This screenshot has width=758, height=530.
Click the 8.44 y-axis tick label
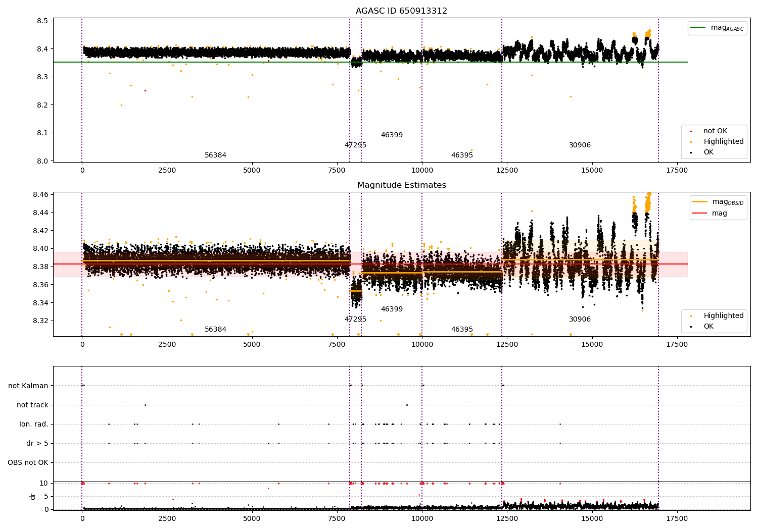pyautogui.click(x=40, y=213)
